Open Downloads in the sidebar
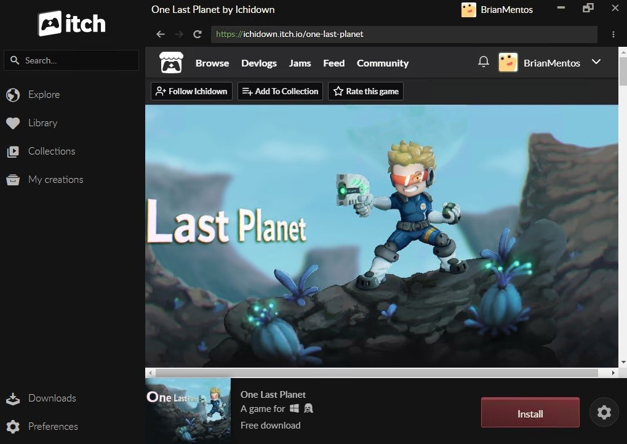The width and height of the screenshot is (627, 444). pyautogui.click(x=52, y=398)
